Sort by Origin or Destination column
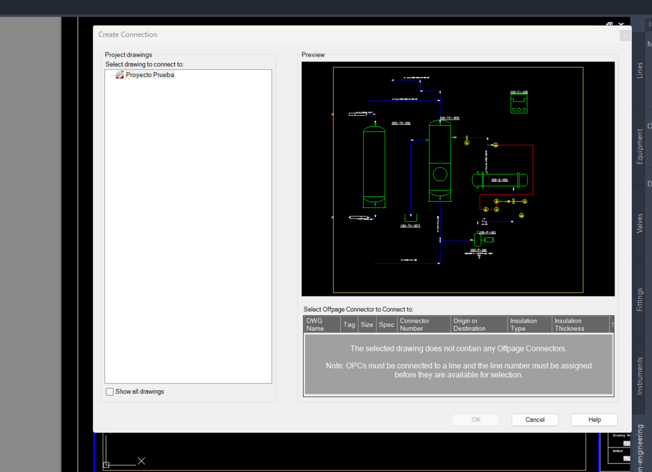 point(479,325)
